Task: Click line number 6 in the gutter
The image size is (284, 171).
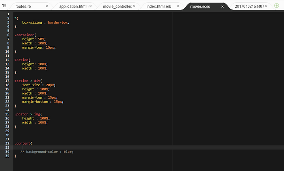Action: (x=8, y=35)
